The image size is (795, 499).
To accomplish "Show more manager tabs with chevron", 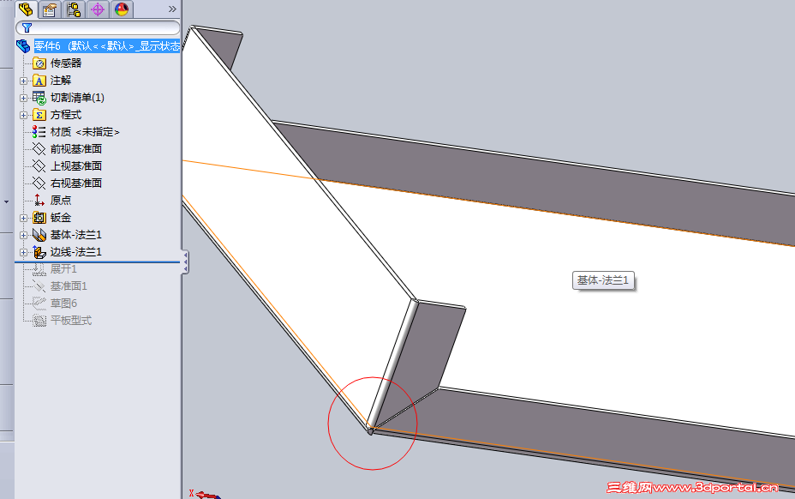I will coord(172,9).
